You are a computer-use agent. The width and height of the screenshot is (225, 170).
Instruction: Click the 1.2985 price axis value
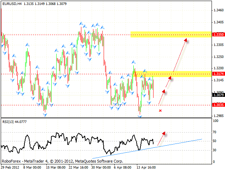(x=219, y=116)
